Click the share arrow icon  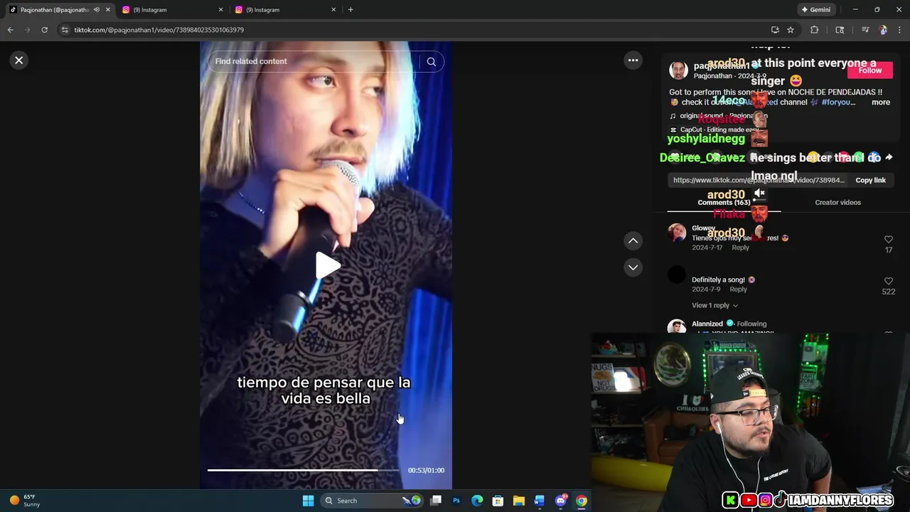coord(888,157)
